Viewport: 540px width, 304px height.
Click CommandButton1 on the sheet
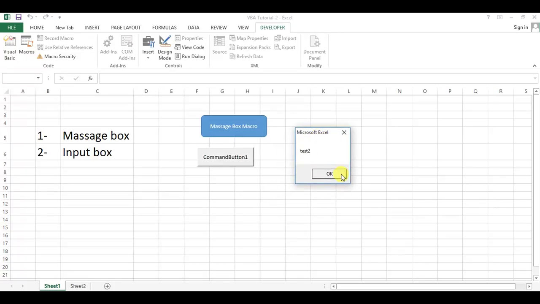point(225,157)
